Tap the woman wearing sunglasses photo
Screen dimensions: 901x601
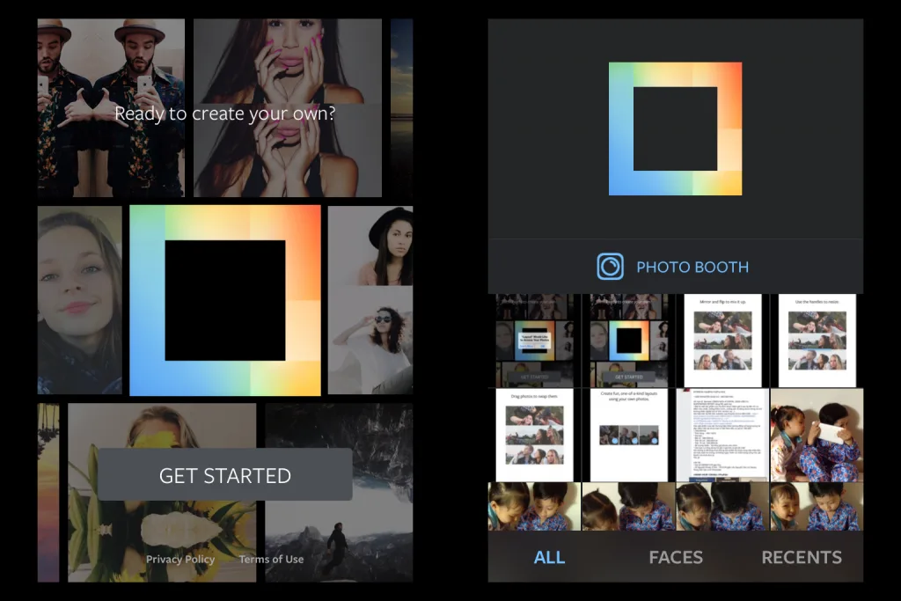click(x=370, y=341)
